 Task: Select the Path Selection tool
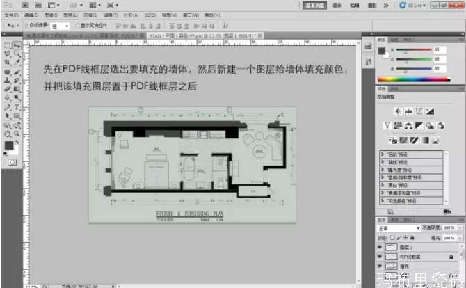[7, 115]
